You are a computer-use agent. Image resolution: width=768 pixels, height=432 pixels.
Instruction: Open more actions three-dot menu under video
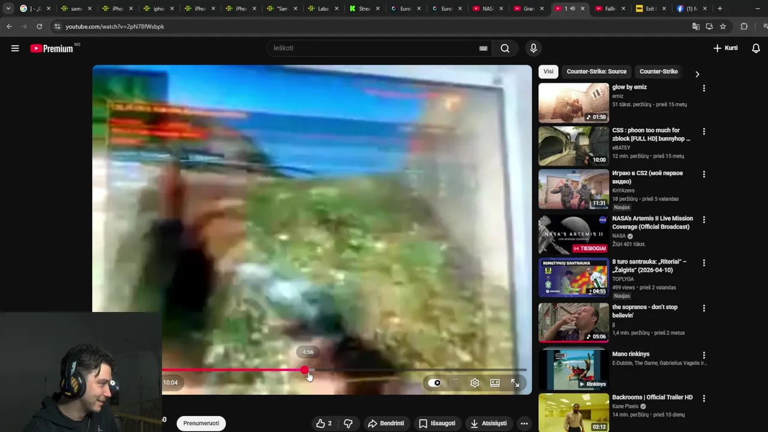pyautogui.click(x=524, y=424)
